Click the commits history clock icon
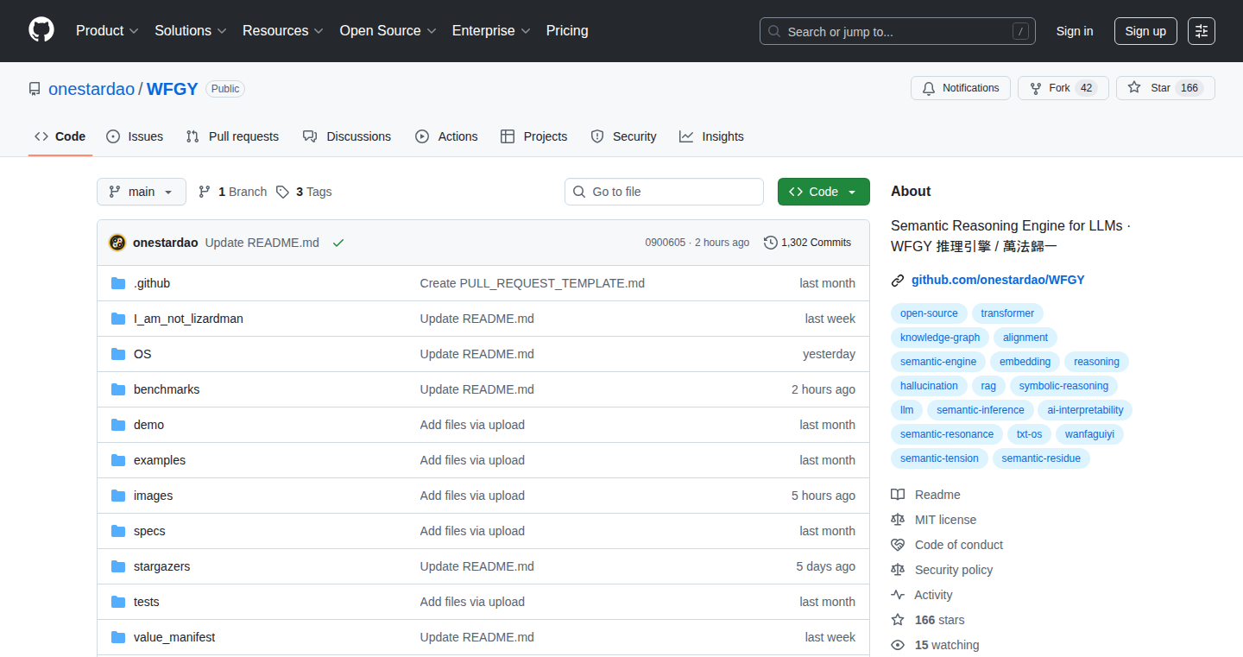The width and height of the screenshot is (1243, 657). (771, 243)
